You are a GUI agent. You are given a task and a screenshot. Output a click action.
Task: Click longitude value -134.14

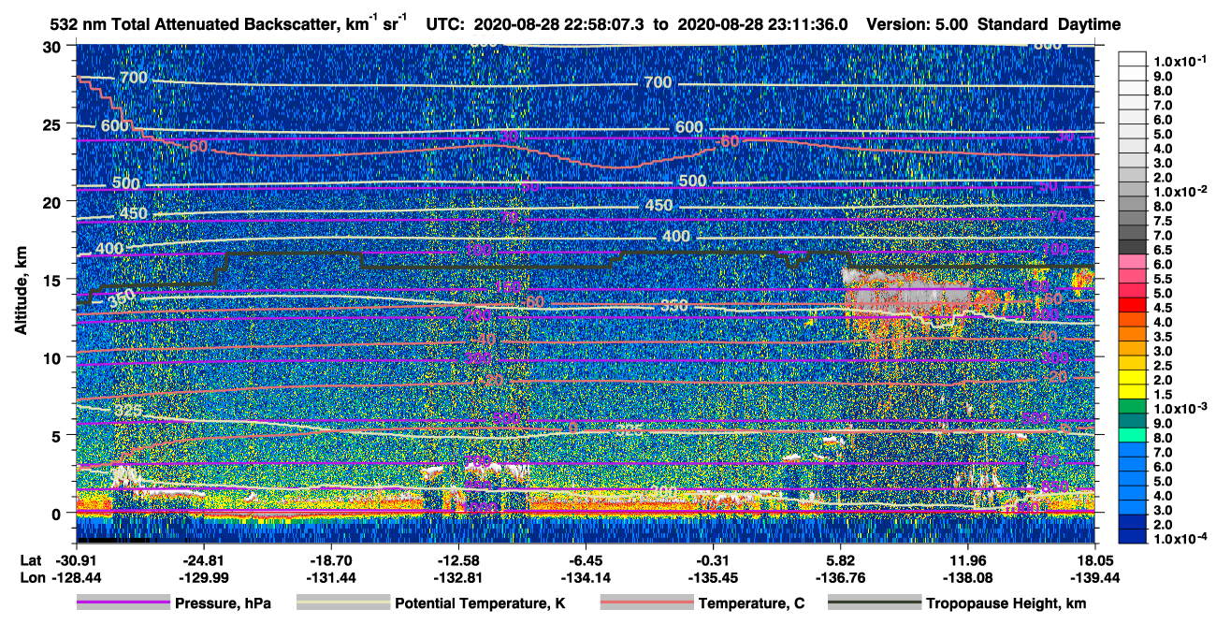586,577
